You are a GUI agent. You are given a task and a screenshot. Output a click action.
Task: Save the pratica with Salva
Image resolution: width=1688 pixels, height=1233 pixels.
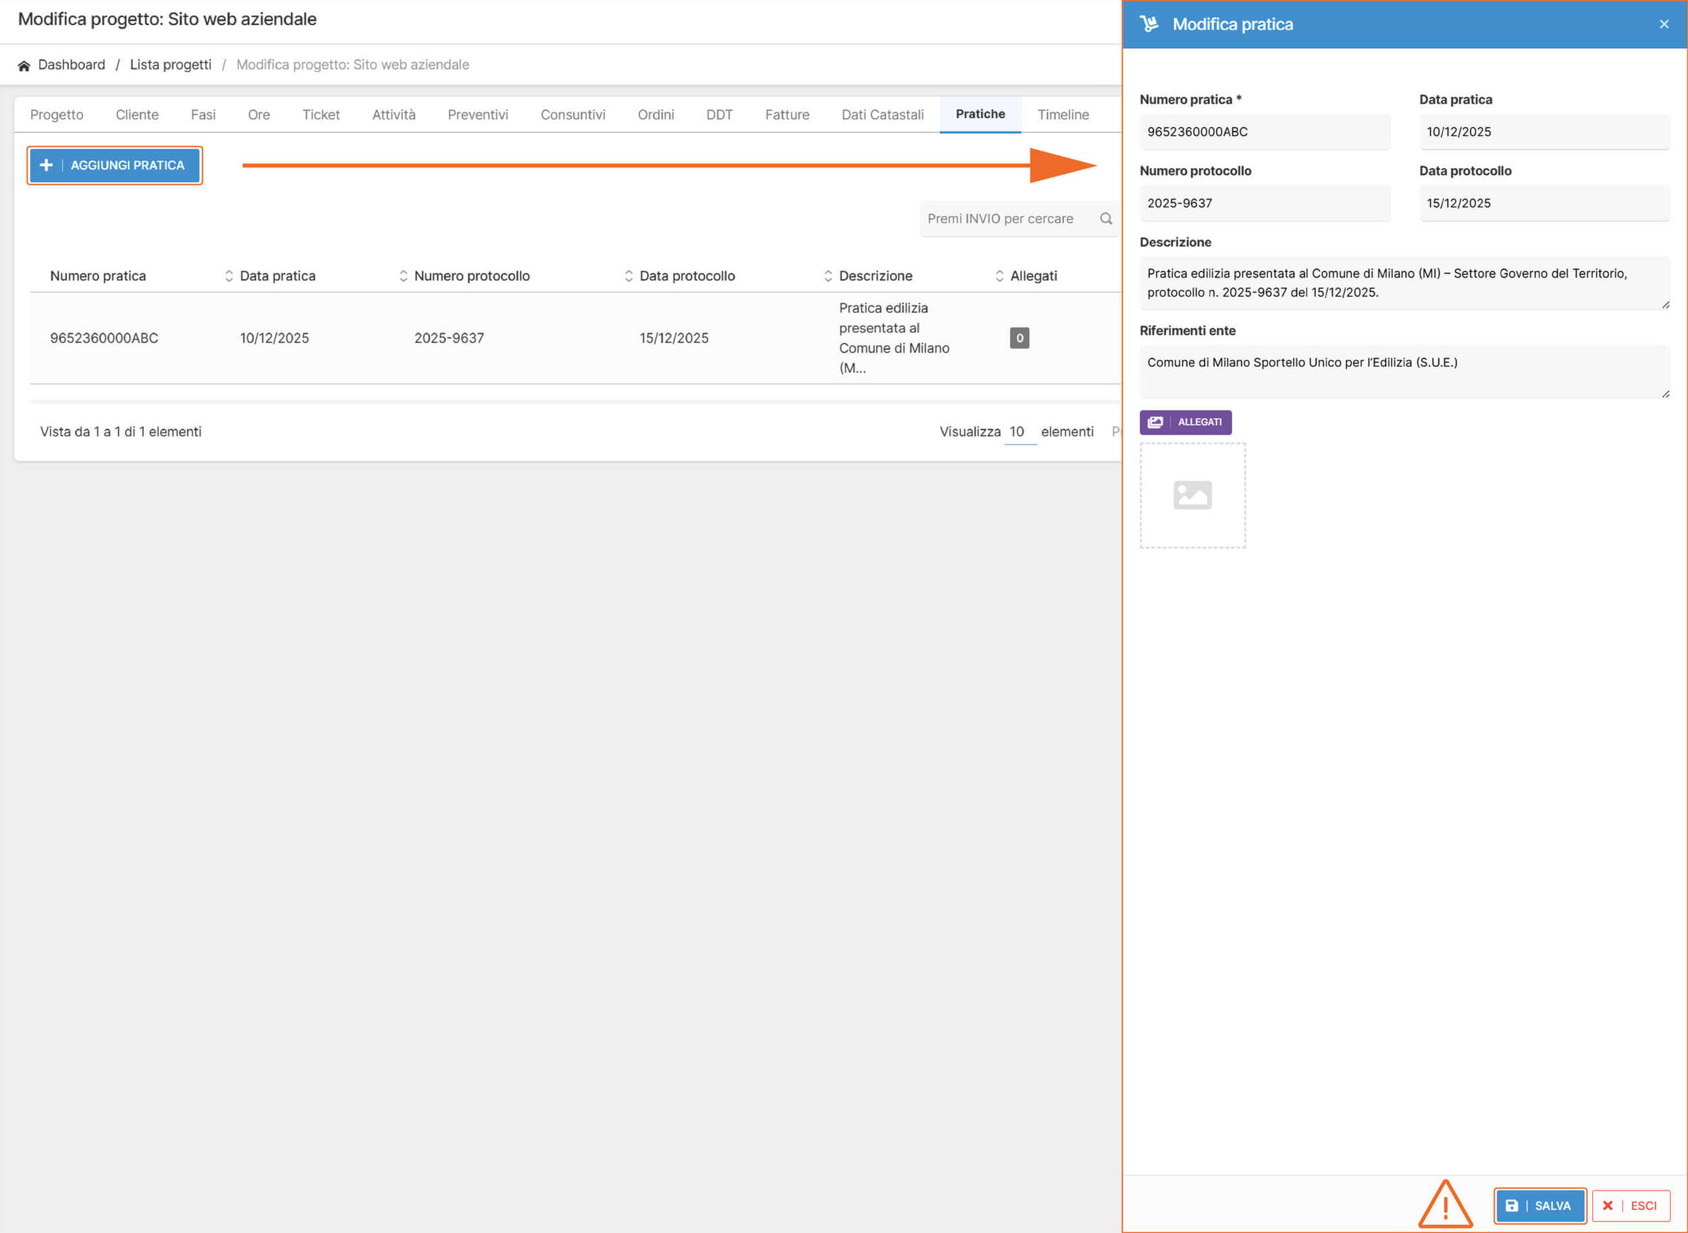(1539, 1205)
